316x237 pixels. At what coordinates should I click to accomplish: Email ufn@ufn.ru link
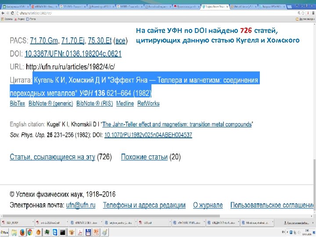coord(81,205)
